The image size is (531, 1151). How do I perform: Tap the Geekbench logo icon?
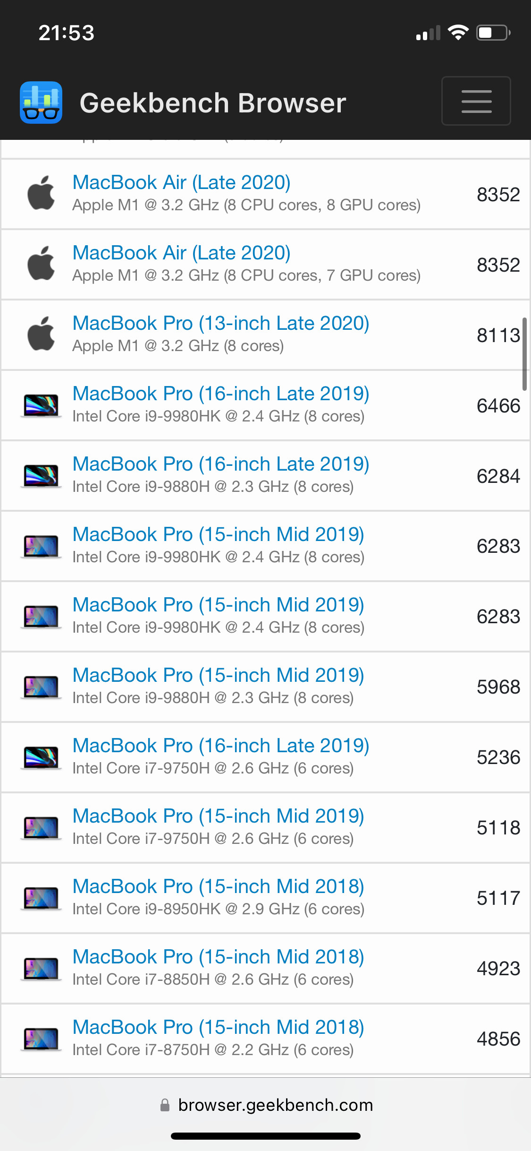click(x=41, y=103)
